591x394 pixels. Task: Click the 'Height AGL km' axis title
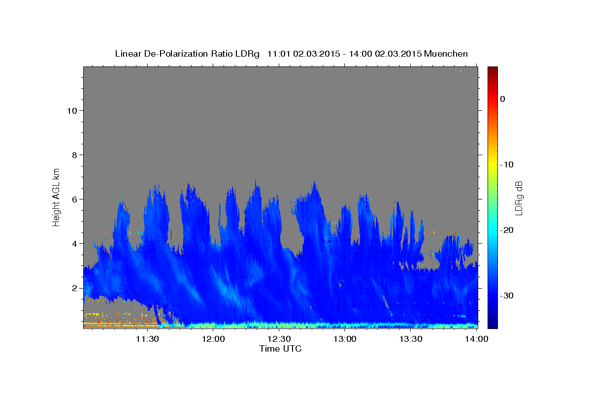click(x=57, y=197)
